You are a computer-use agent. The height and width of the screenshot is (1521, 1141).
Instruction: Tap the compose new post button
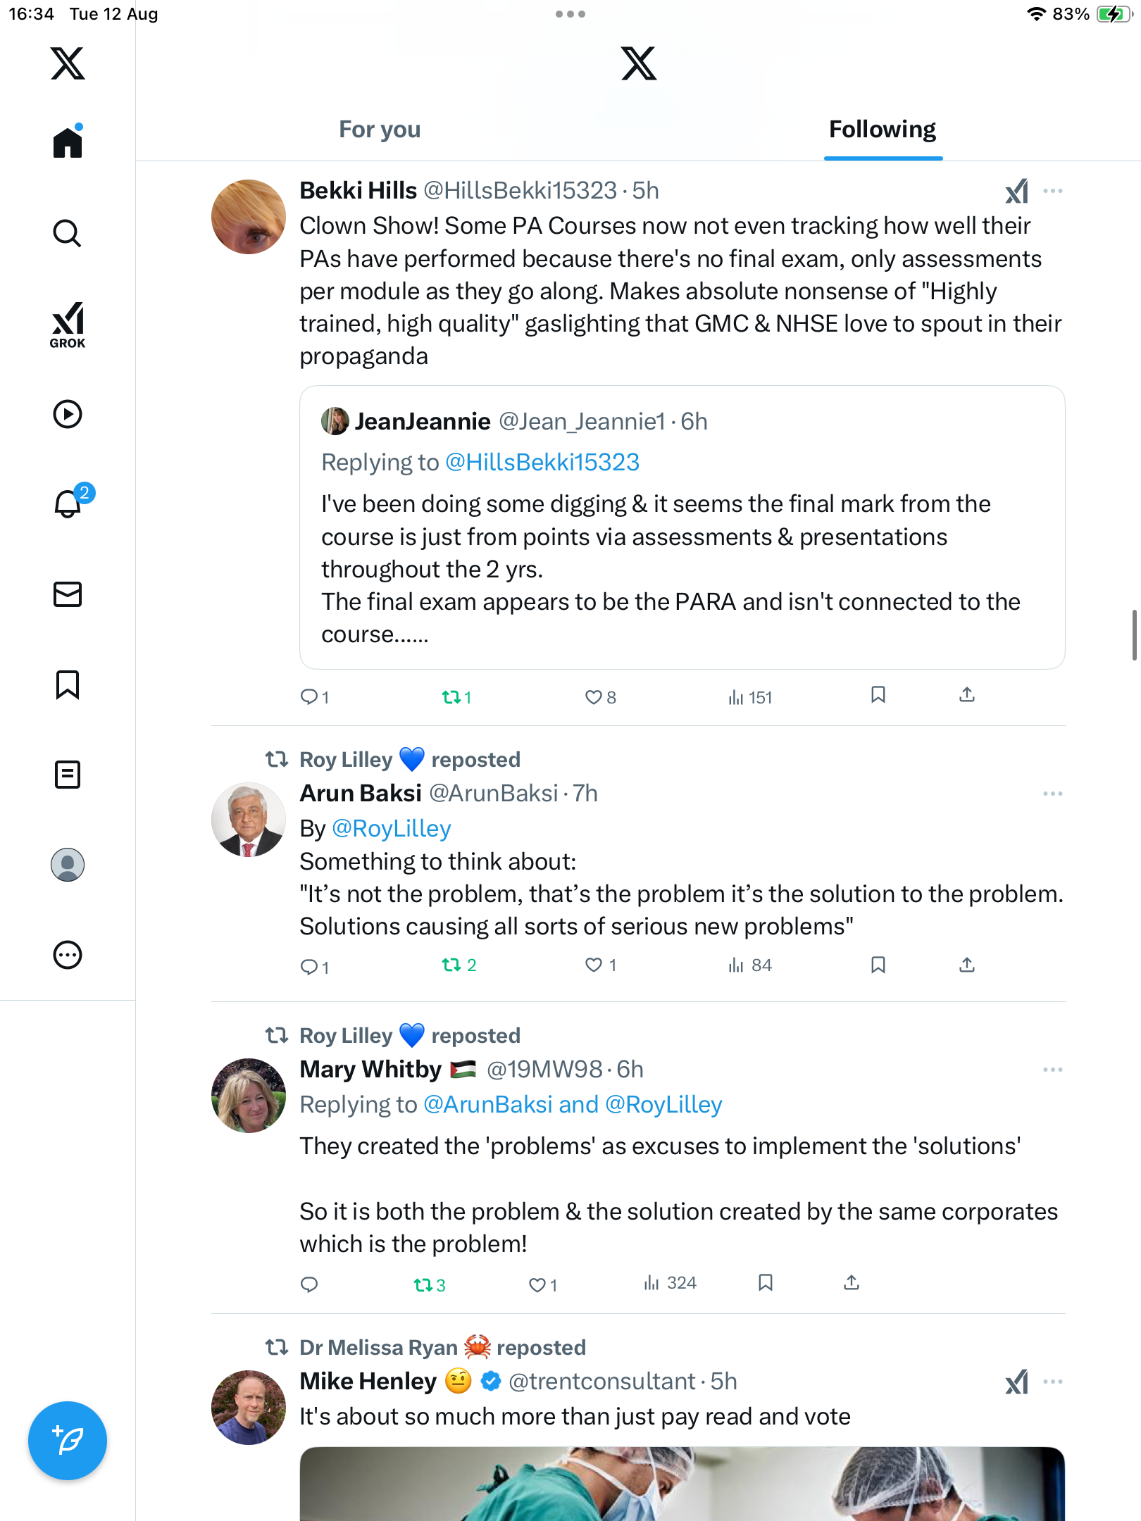tap(68, 1441)
